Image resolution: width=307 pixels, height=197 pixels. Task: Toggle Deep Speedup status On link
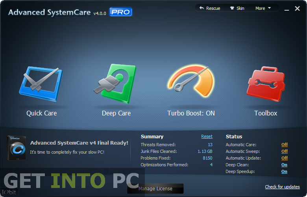coord(284,171)
